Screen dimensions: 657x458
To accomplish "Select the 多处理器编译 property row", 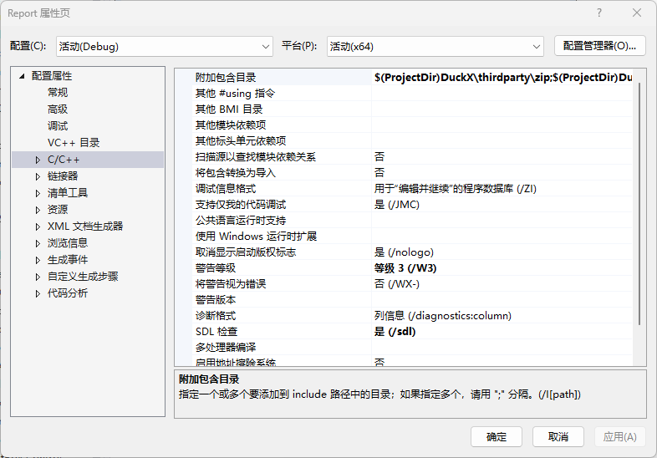I will click(412, 349).
